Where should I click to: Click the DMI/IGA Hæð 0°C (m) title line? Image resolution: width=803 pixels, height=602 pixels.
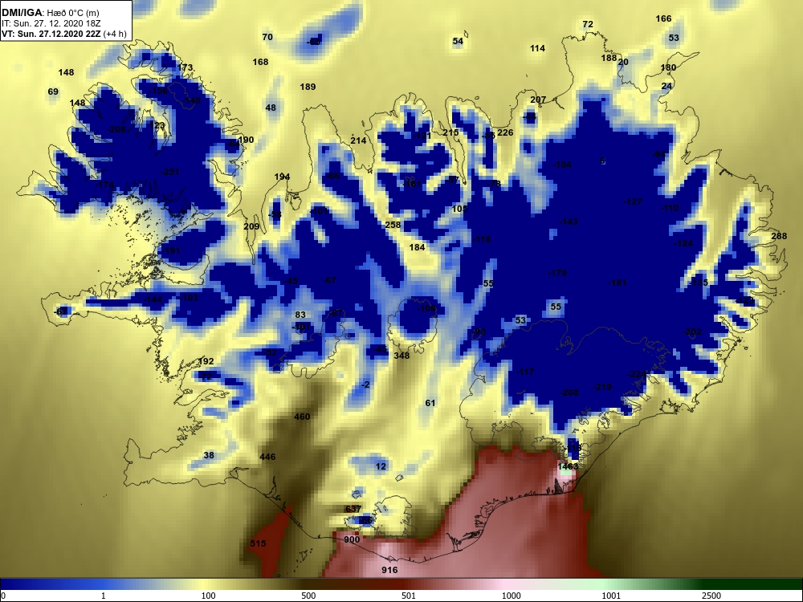pyautogui.click(x=50, y=13)
